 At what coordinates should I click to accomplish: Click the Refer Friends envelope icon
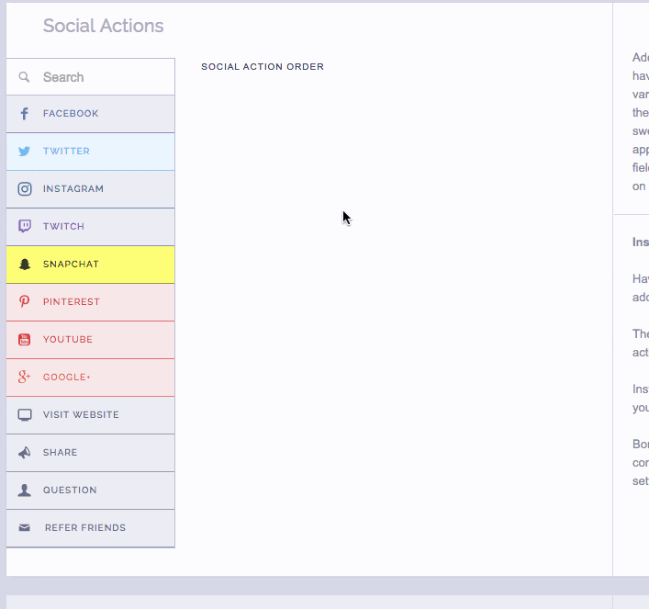coord(25,528)
